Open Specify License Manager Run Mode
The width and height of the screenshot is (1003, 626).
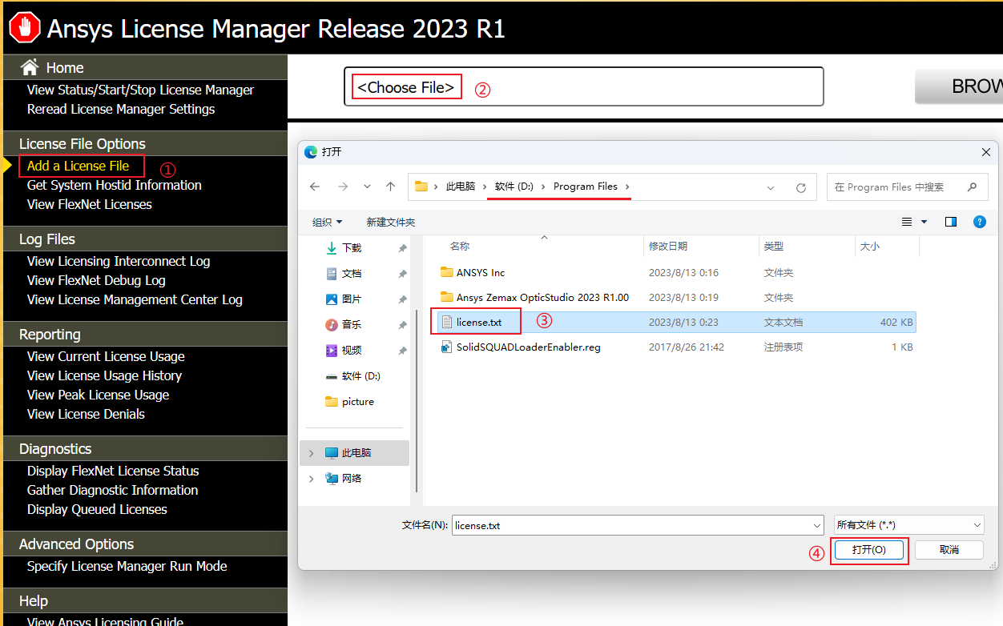tap(127, 566)
